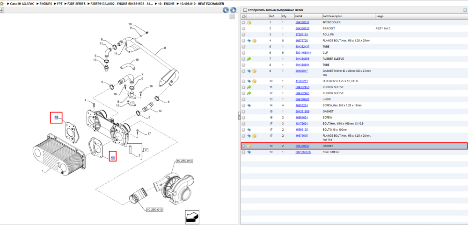Open part number link 17257174

tap(301, 35)
